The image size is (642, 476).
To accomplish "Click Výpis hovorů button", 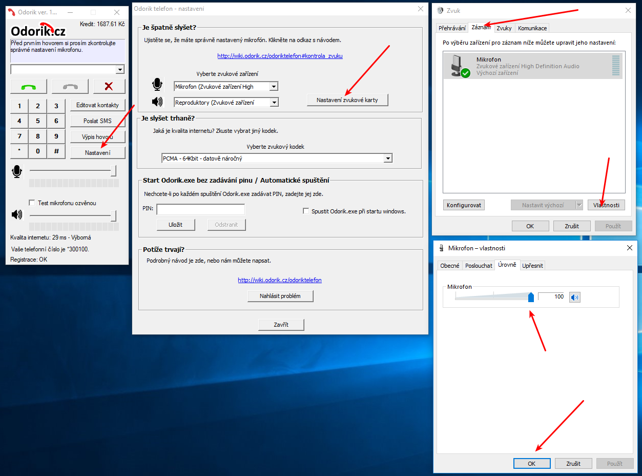I will tap(97, 137).
